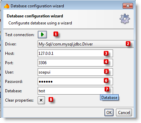Focus the User field with soapui
The width and height of the screenshot is (141, 123).
(x=75, y=72)
